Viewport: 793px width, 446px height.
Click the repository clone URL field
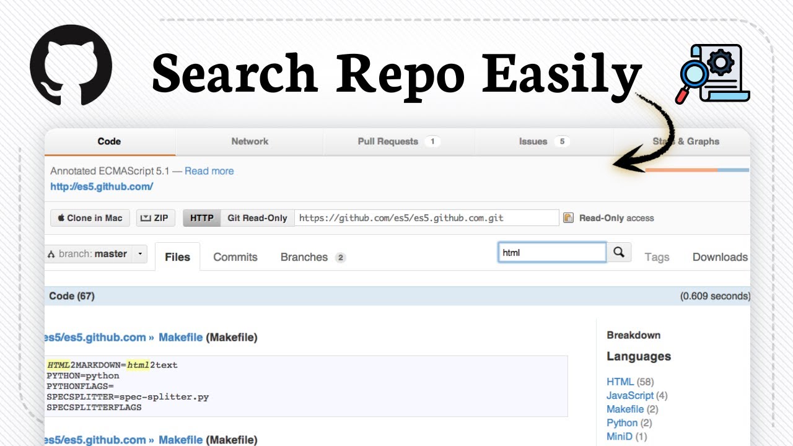click(x=427, y=218)
